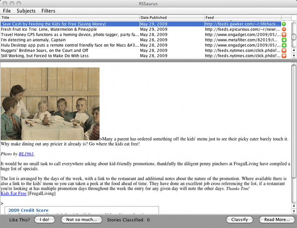Click article pane scrollbar up arrow
The image size is (297, 228).
click(294, 206)
